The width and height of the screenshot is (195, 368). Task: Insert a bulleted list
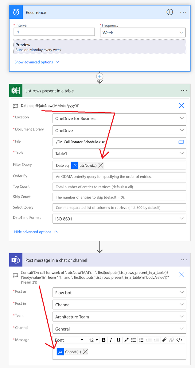(x=134, y=340)
